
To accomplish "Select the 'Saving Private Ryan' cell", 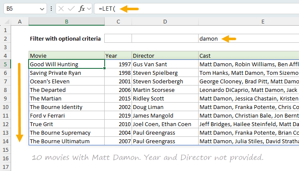I will click(x=67, y=73).
